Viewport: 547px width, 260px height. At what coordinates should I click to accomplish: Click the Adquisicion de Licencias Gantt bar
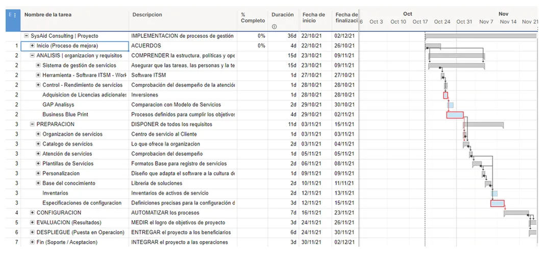pyautogui.click(x=445, y=96)
